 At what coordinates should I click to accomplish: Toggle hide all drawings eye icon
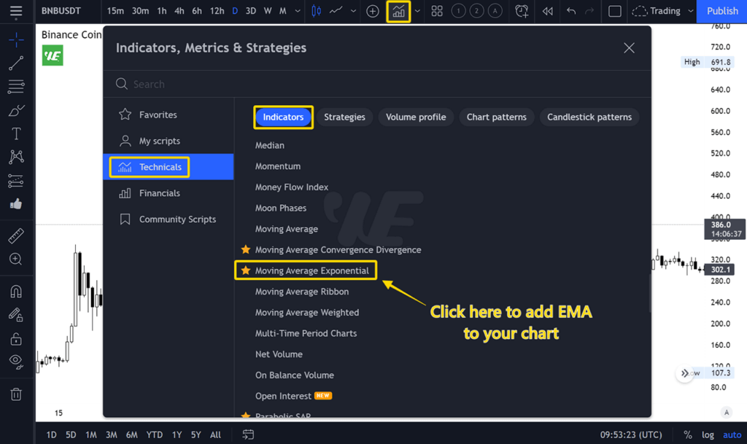[x=16, y=362]
